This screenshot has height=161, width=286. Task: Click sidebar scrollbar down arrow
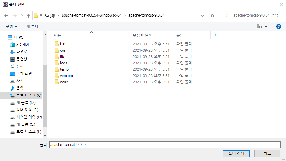[x=45, y=136]
